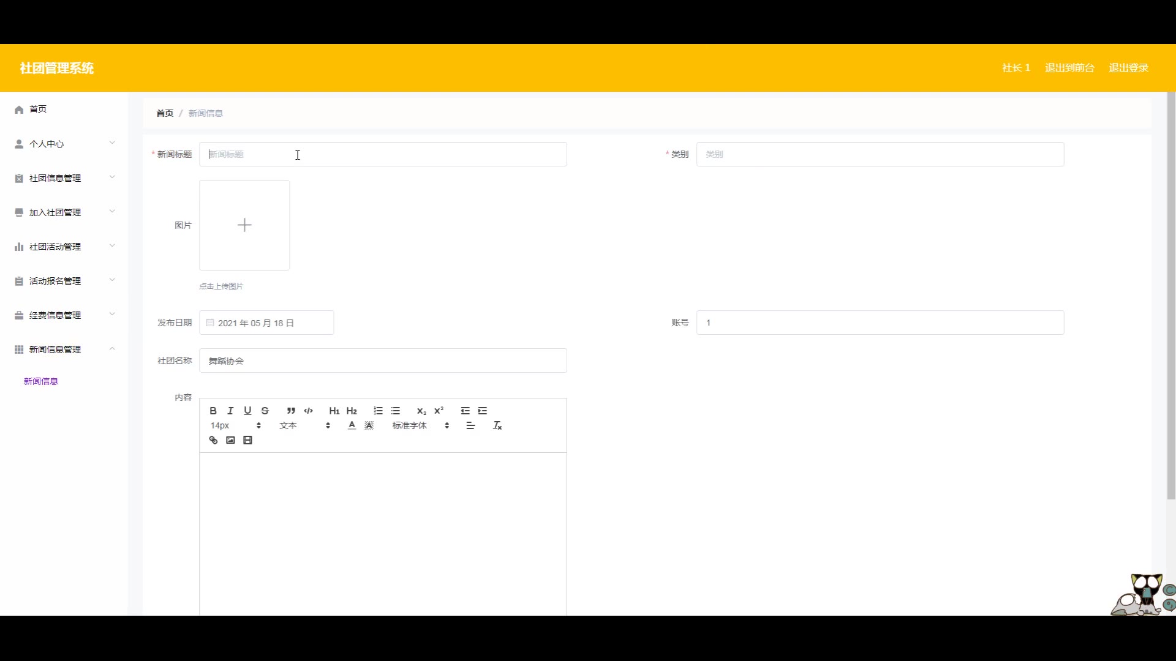Click the plus box to upload an image

click(244, 225)
